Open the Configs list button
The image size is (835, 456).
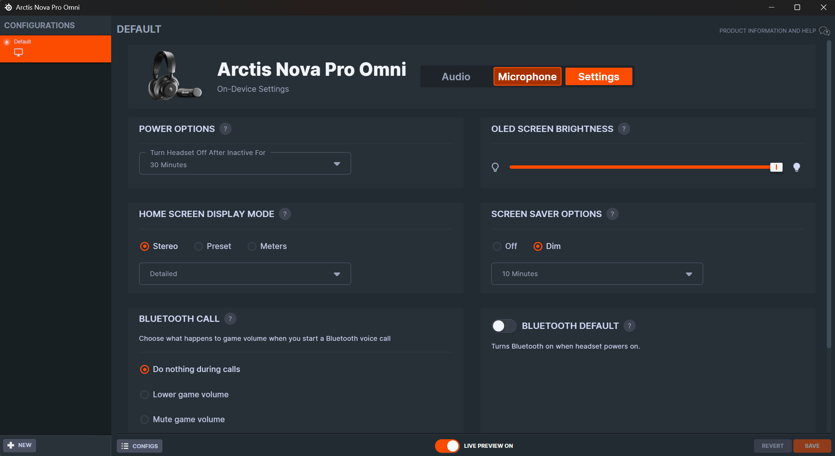[139, 446]
